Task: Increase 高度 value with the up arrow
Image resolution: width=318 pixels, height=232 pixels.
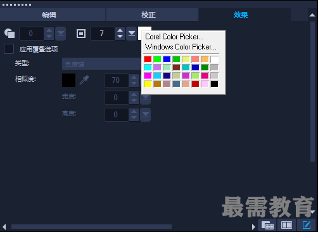Action: coord(134,112)
